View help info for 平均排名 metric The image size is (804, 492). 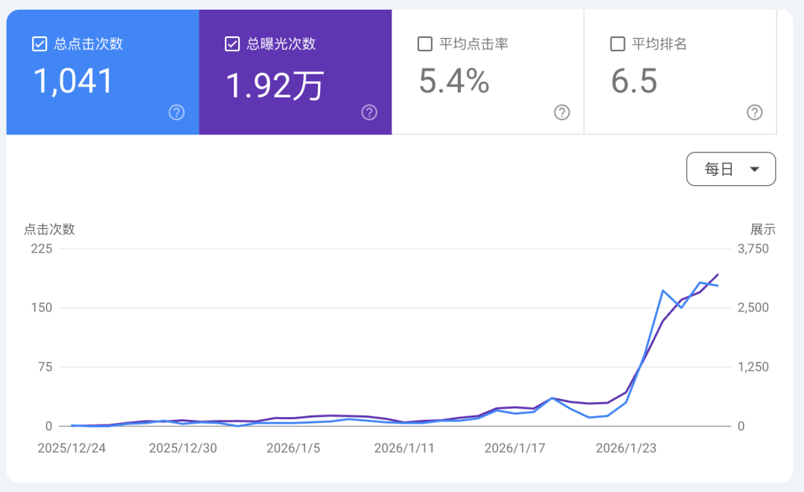(x=754, y=112)
